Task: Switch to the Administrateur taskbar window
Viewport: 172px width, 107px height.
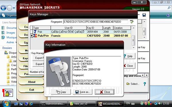Action: click(x=54, y=104)
